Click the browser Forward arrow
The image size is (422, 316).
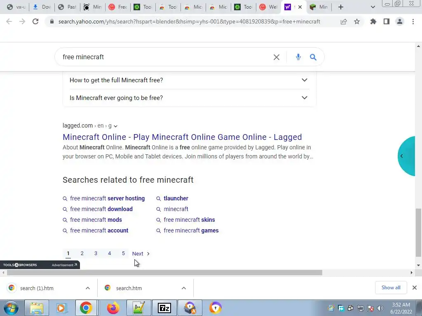tap(22, 21)
